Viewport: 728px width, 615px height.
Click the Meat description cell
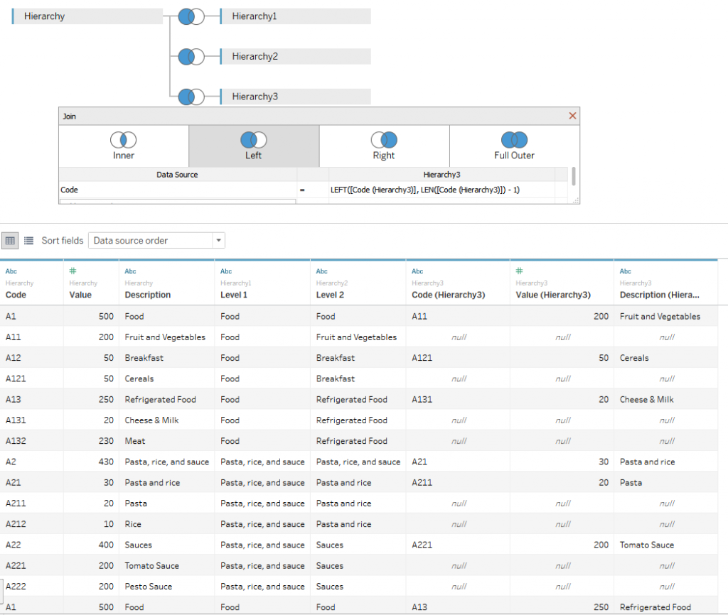[x=167, y=441]
